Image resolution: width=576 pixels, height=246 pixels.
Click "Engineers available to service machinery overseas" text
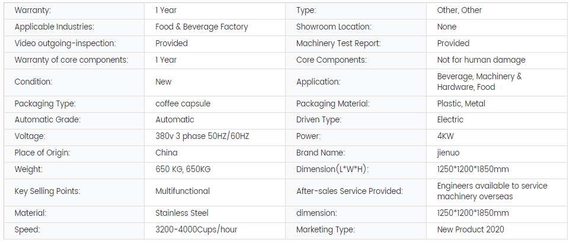pos(492,192)
